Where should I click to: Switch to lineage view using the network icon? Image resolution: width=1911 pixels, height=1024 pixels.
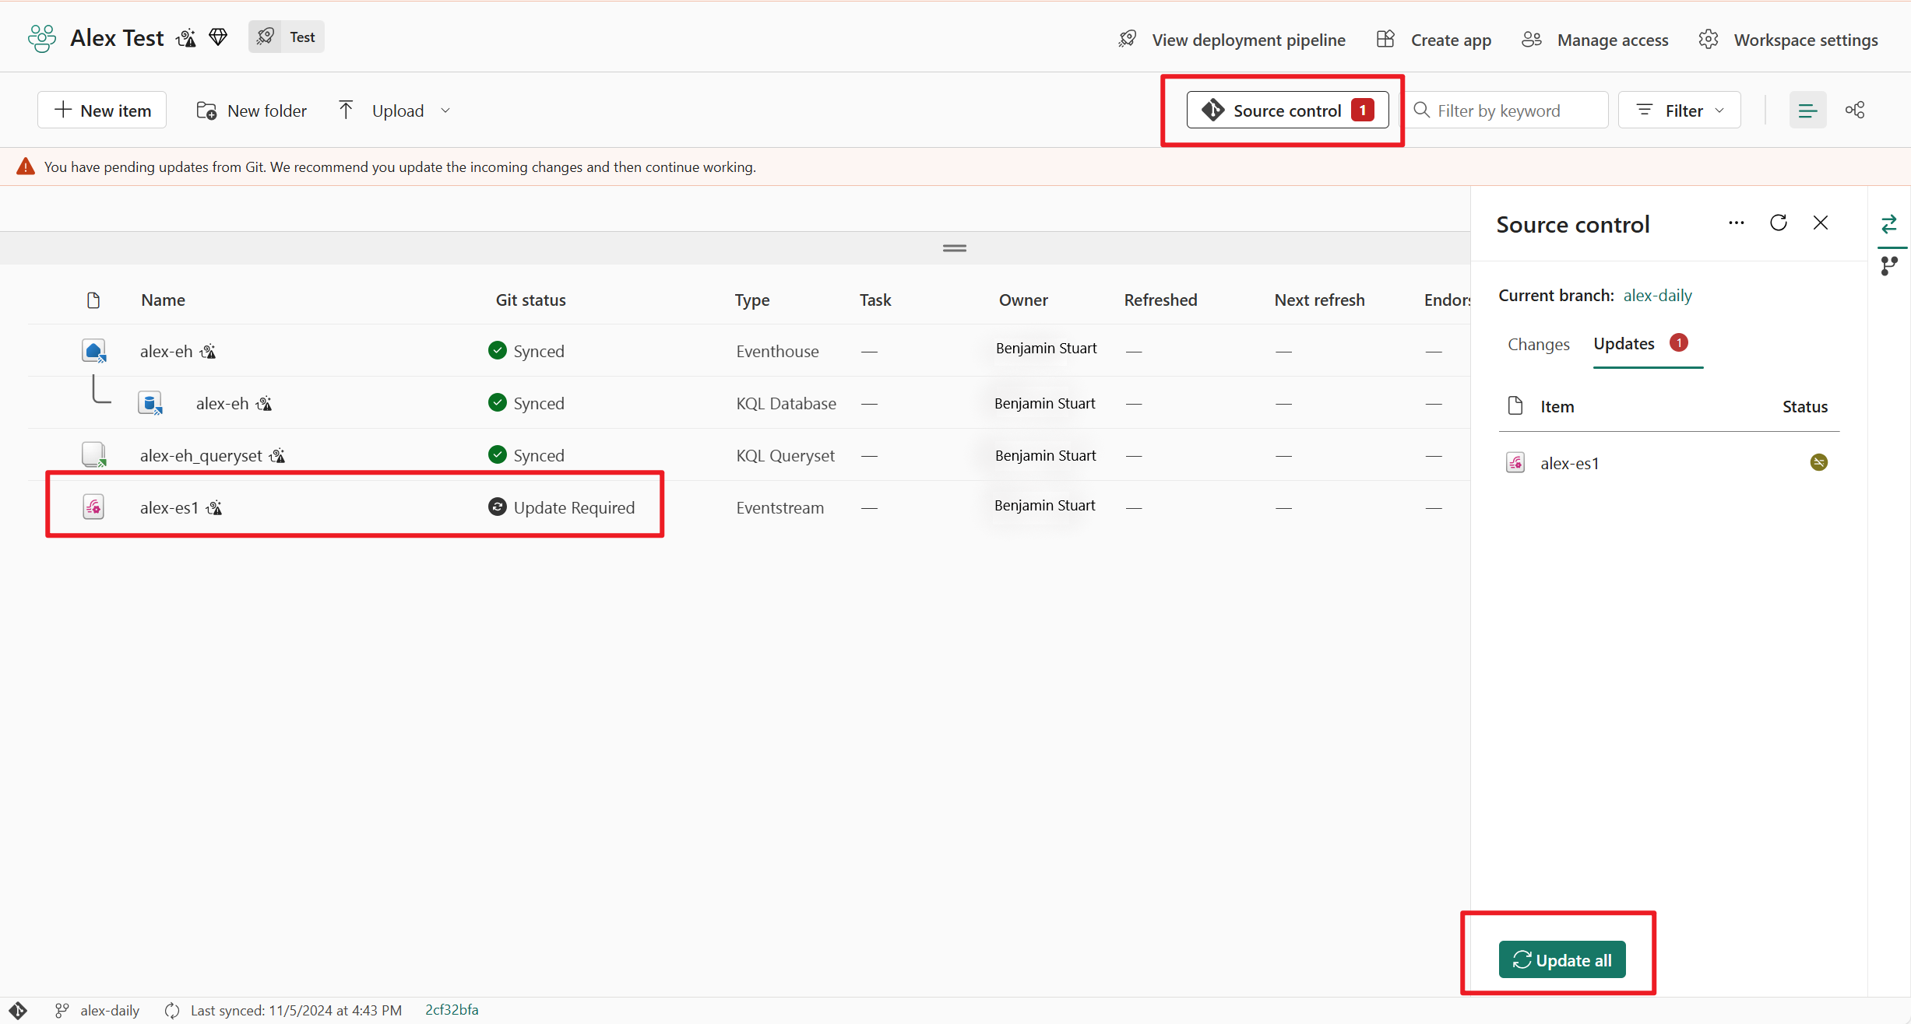(1856, 110)
